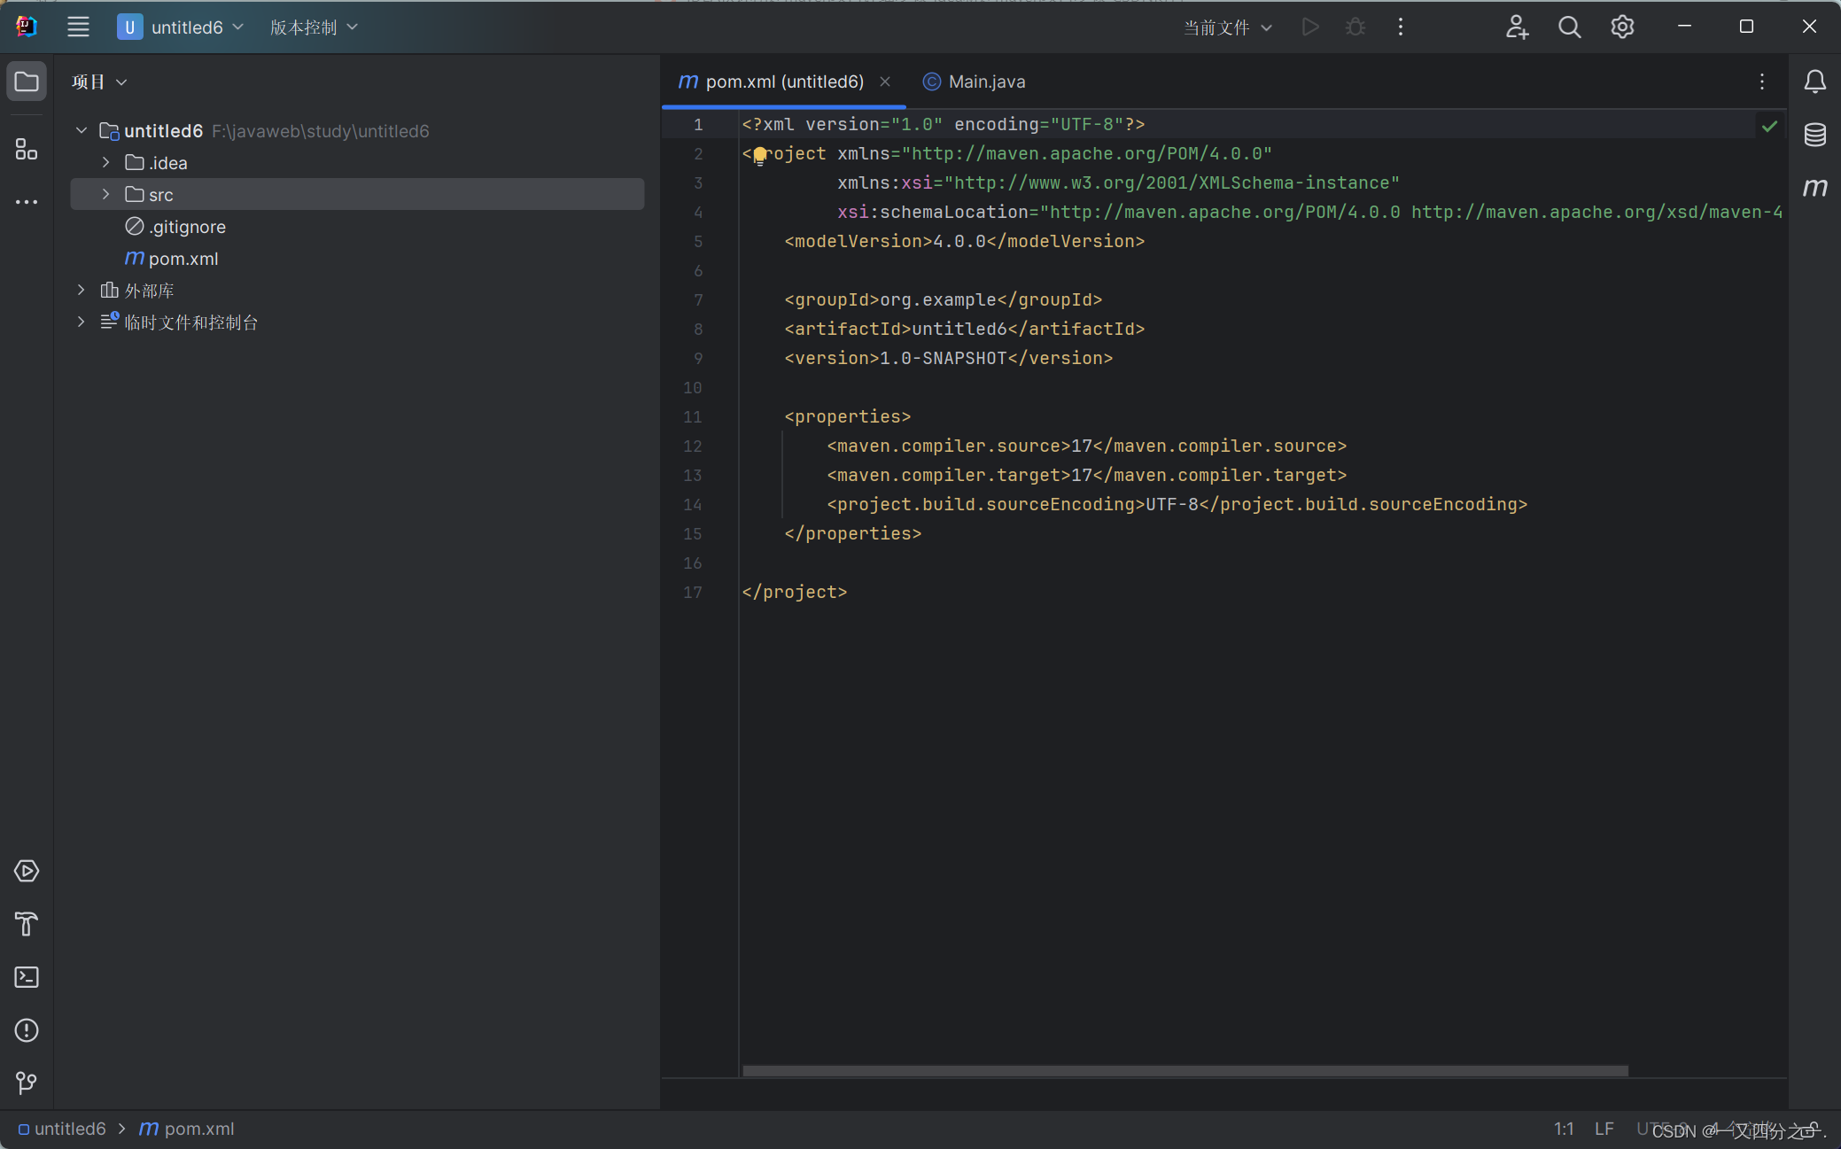This screenshot has width=1841, height=1149.
Task: Click the Run button to execute
Action: [1311, 27]
